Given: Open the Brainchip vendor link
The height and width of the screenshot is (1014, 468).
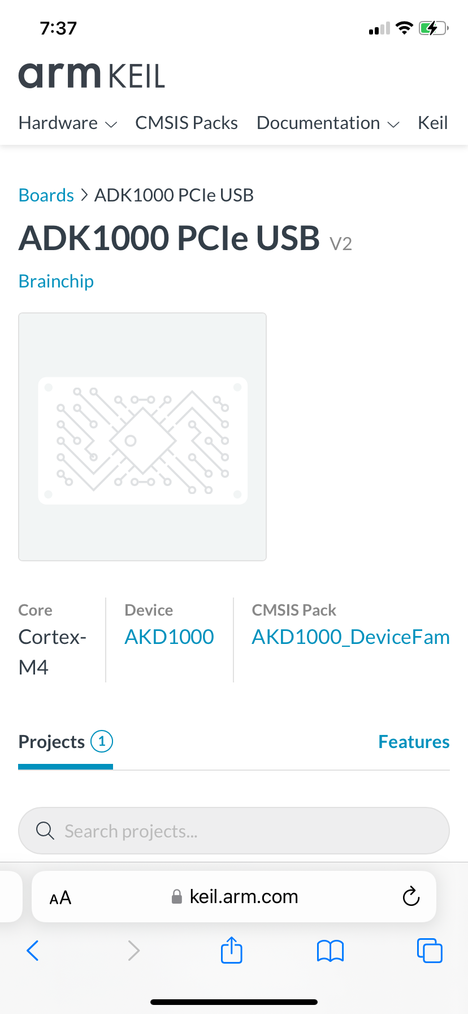Looking at the screenshot, I should point(56,281).
